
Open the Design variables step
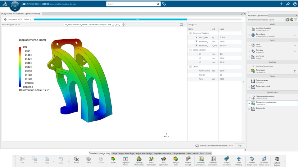(272, 81)
